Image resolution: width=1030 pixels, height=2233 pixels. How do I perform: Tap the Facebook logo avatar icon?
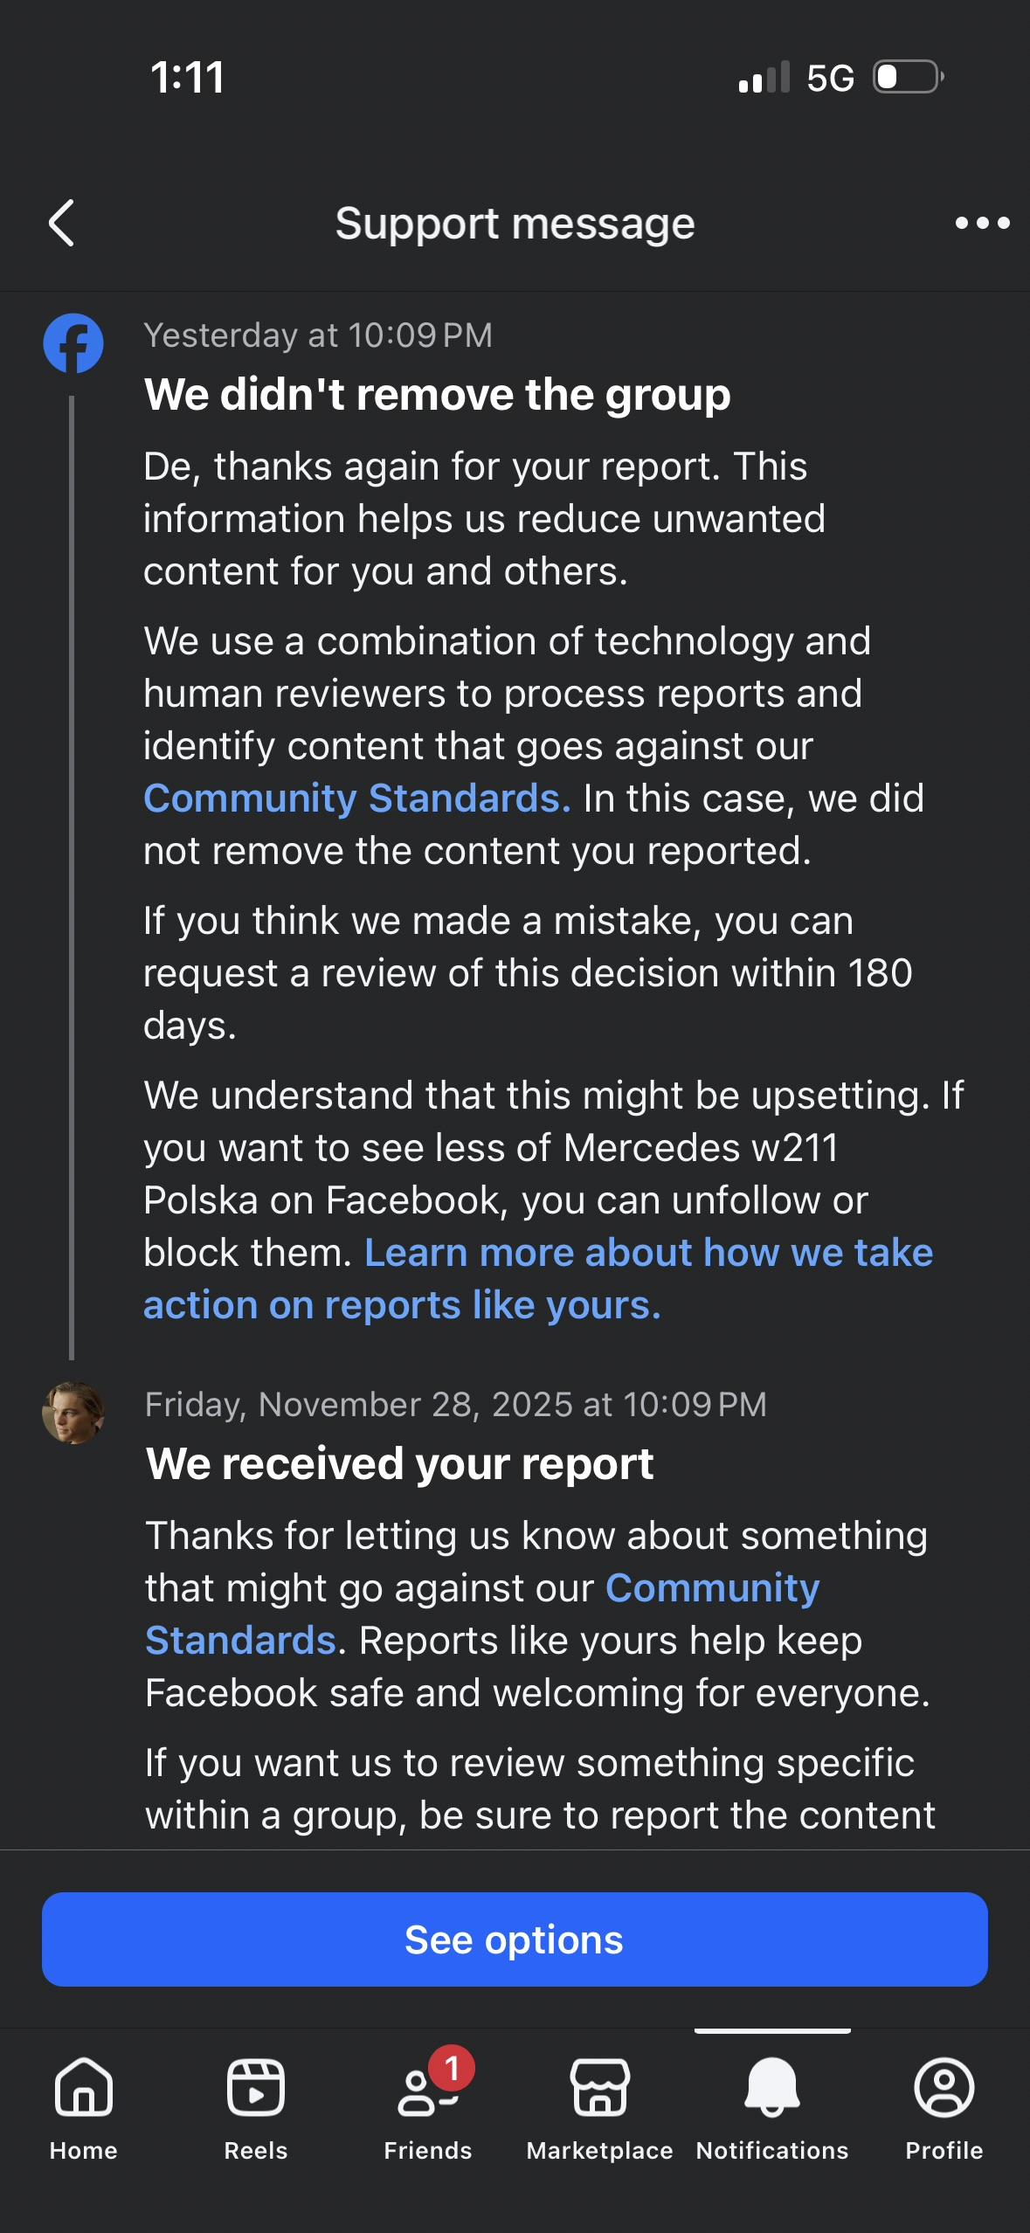(73, 343)
